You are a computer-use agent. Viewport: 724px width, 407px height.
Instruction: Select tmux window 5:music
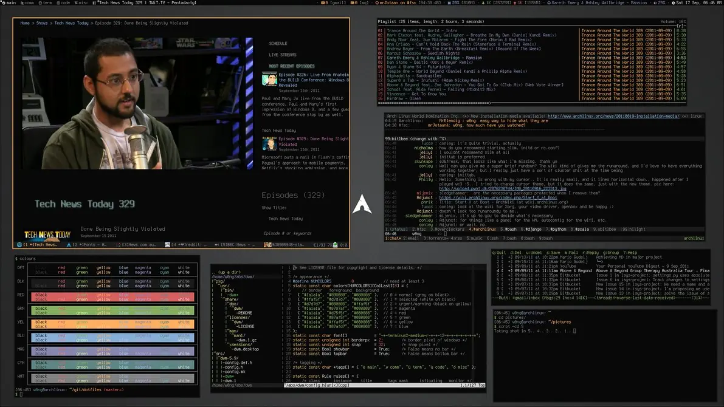pos(475,239)
